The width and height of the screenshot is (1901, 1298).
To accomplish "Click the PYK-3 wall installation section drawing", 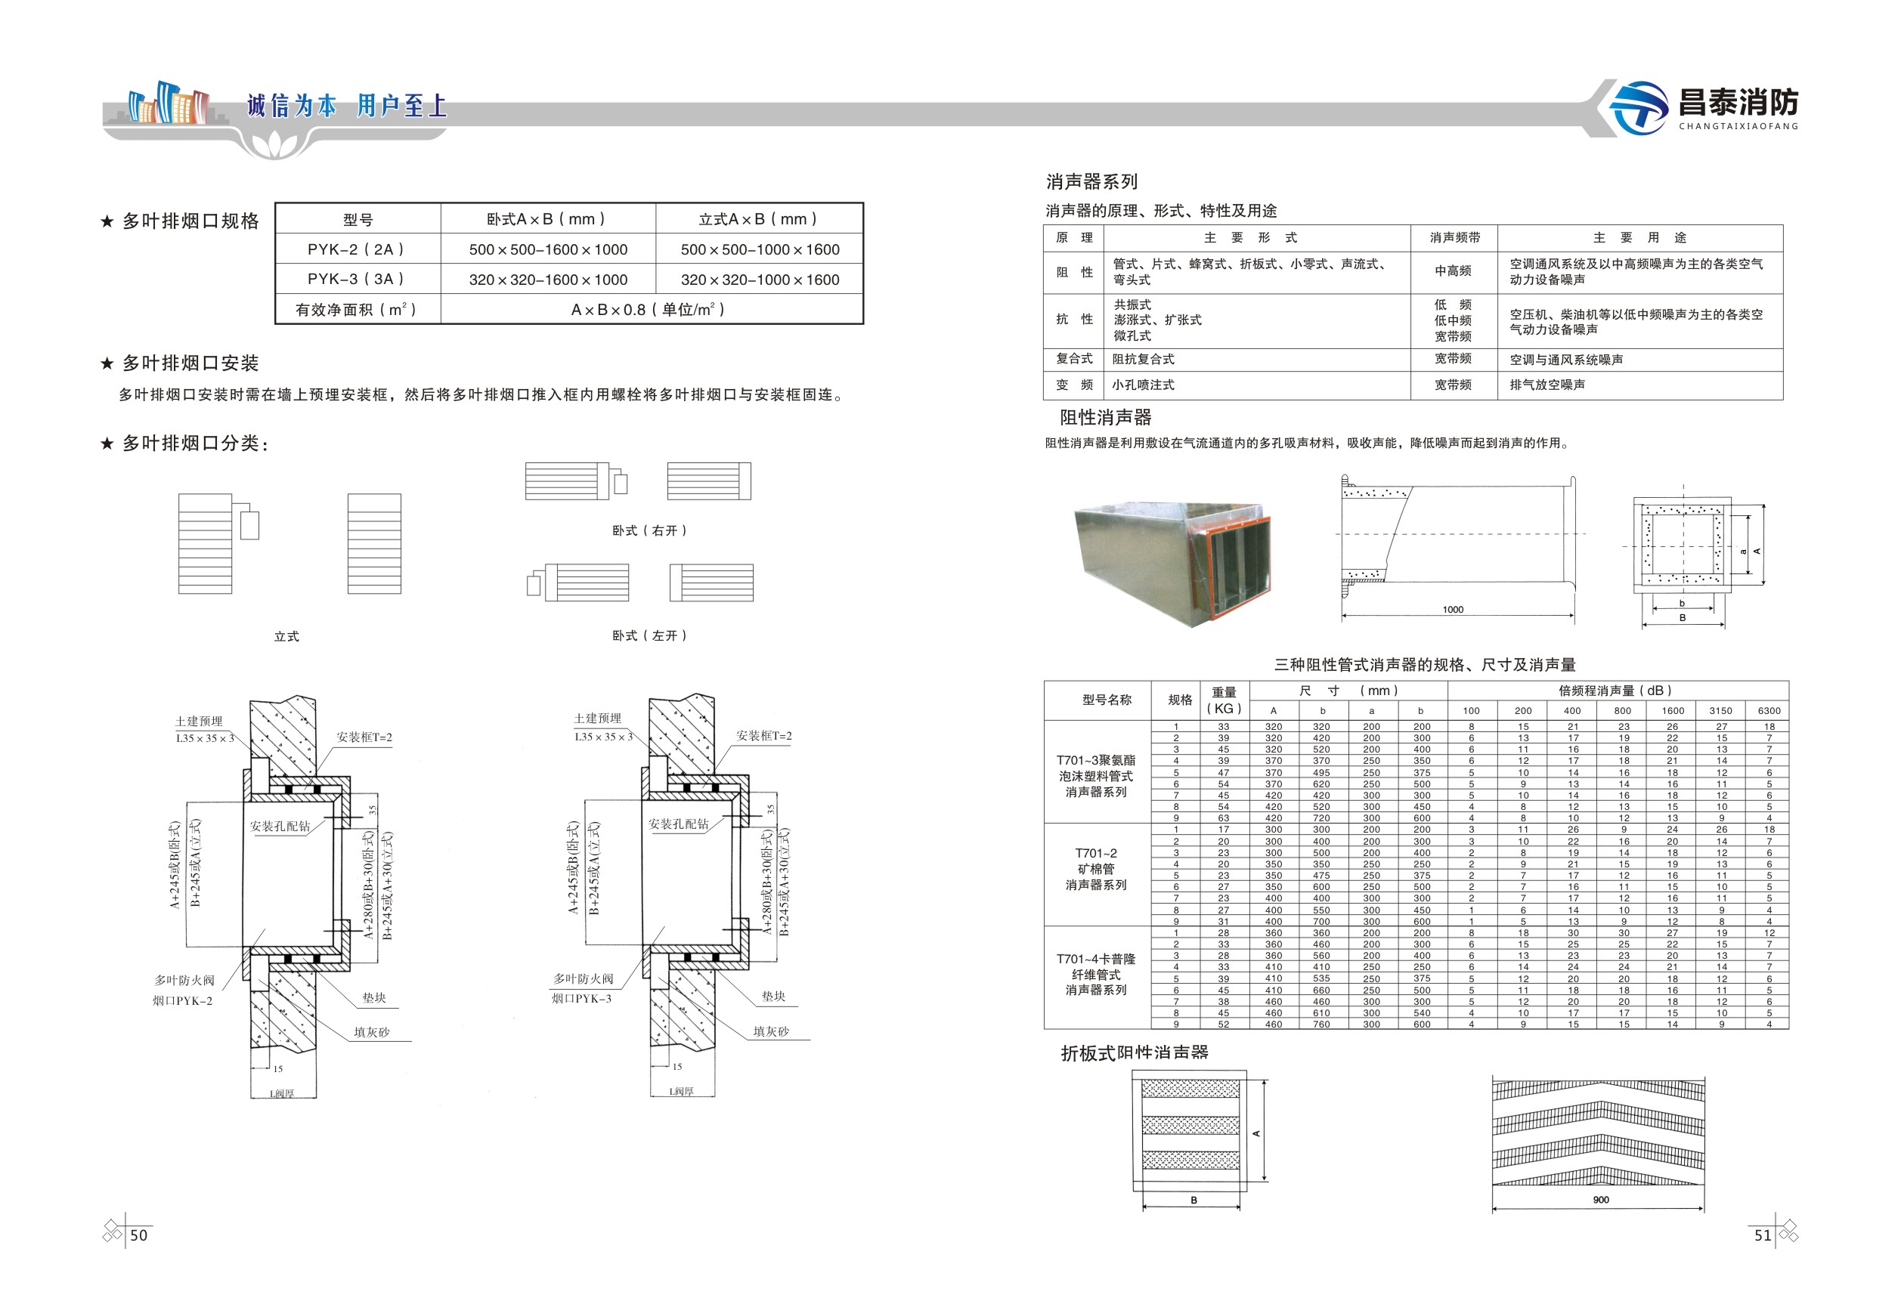I will pos(680,895).
